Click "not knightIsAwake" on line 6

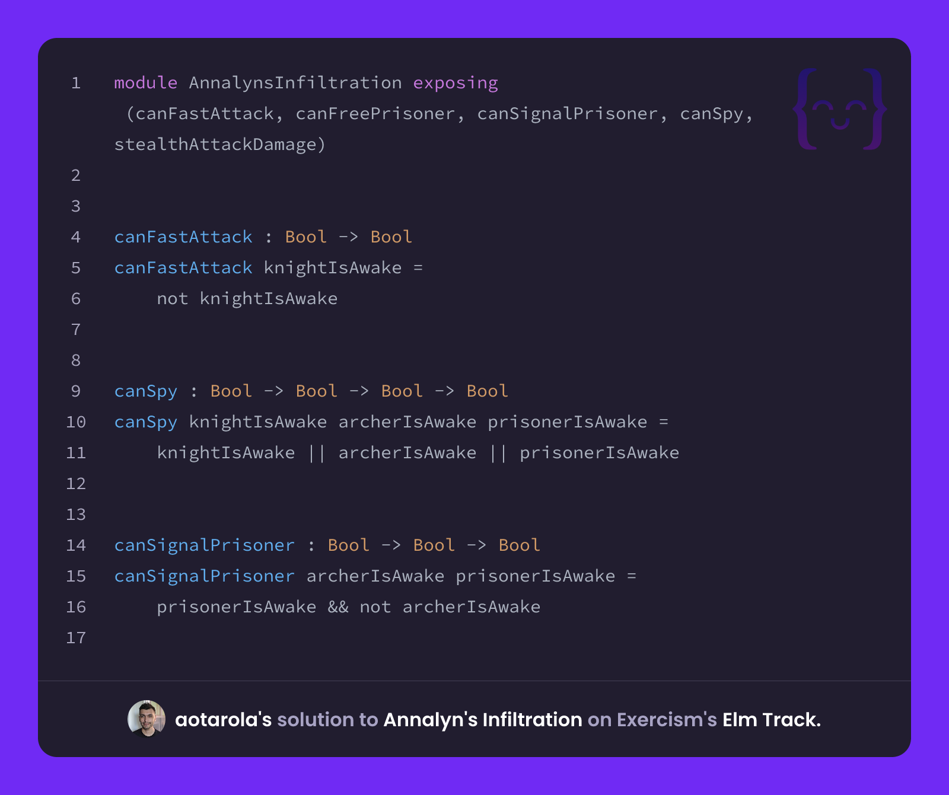pos(247,298)
